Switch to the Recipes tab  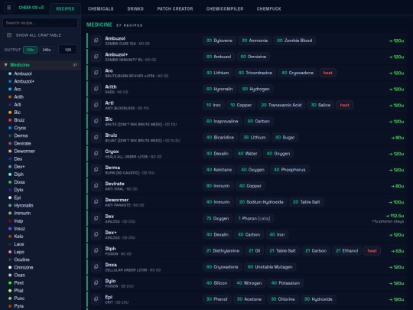click(x=65, y=8)
